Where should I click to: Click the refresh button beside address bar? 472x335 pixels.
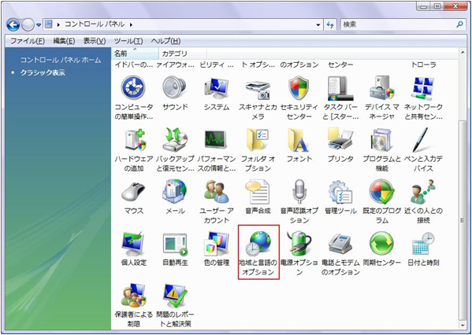coord(330,25)
